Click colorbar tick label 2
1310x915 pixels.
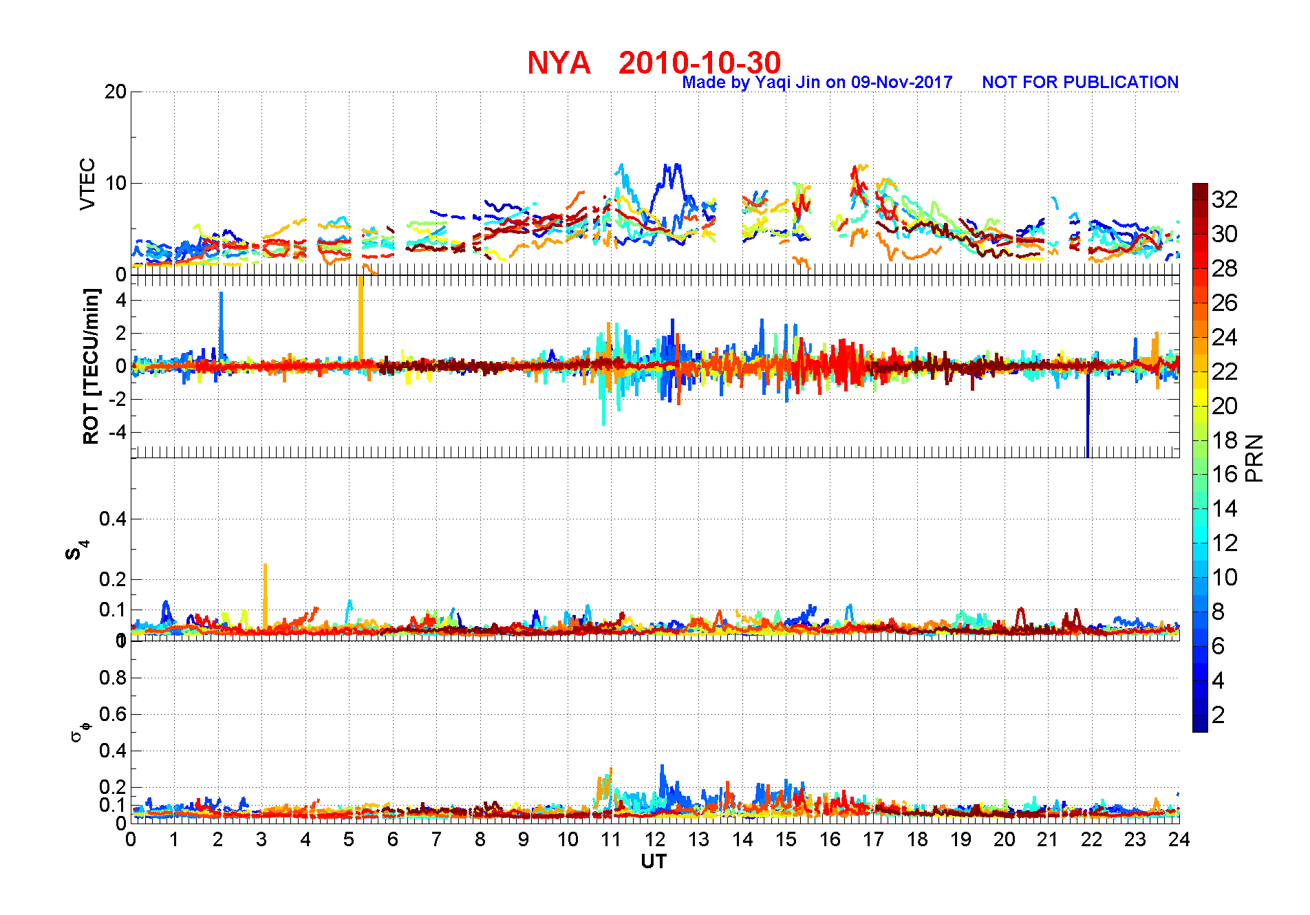(x=1218, y=715)
